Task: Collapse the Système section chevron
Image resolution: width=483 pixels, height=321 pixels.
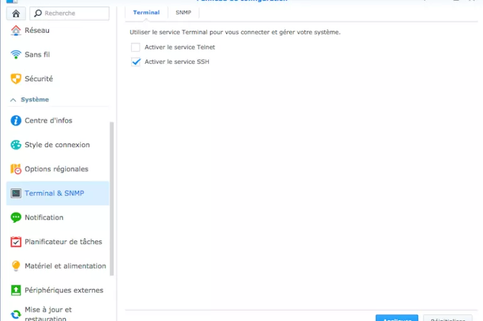Action: [13, 100]
